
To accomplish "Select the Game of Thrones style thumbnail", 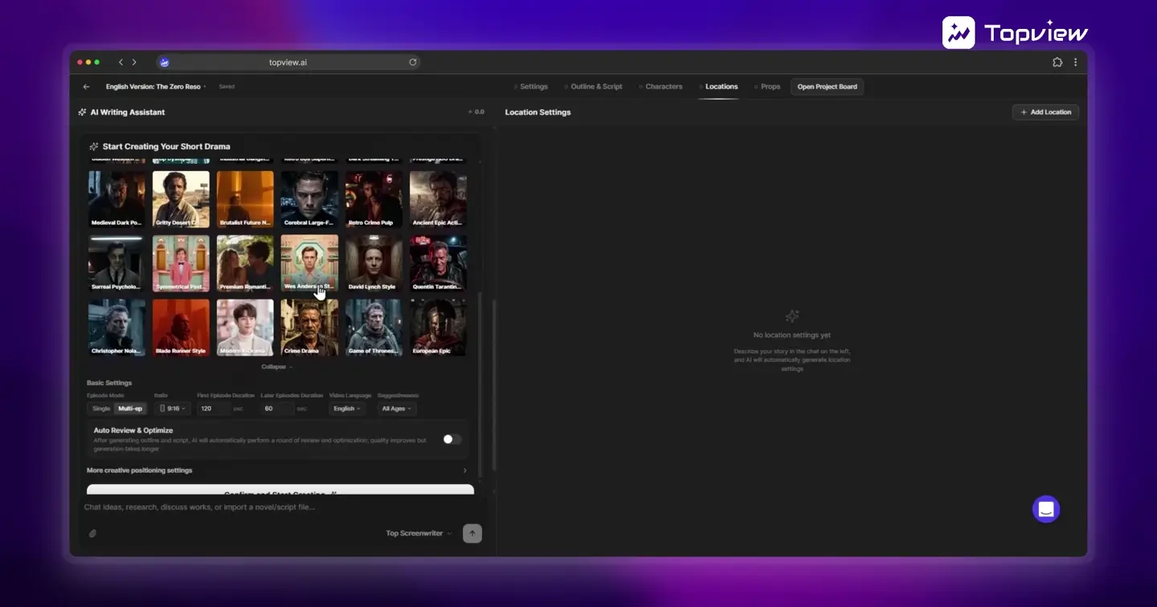I will (374, 328).
